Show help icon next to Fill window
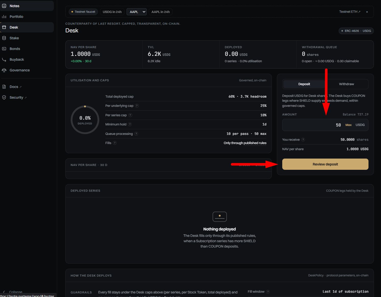 click(268, 292)
